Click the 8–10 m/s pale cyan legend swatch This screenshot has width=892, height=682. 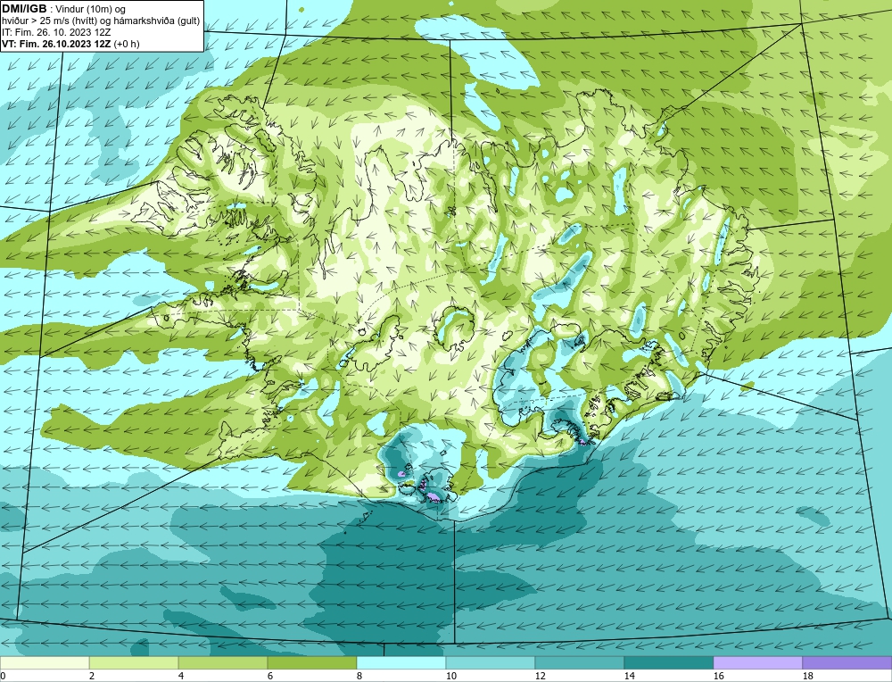(401, 662)
